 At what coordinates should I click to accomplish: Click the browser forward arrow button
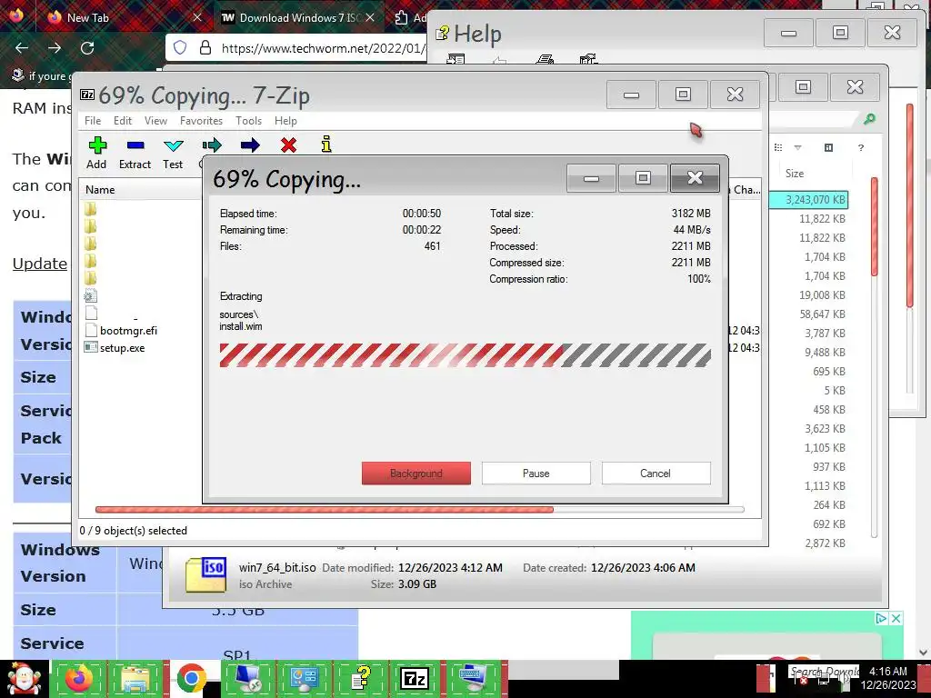55,47
